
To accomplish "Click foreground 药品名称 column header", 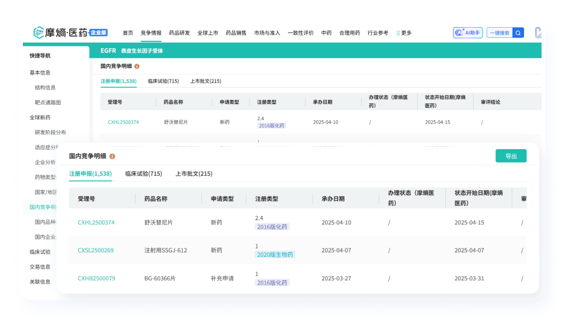I will tap(156, 198).
